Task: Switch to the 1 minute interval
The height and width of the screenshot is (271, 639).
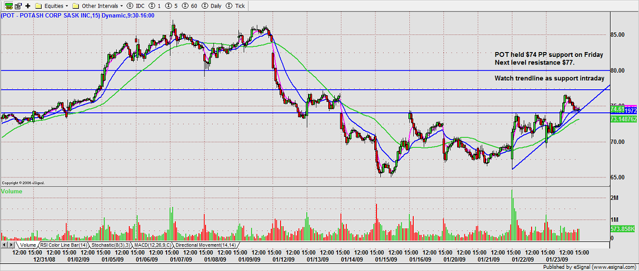Action: click(x=154, y=5)
